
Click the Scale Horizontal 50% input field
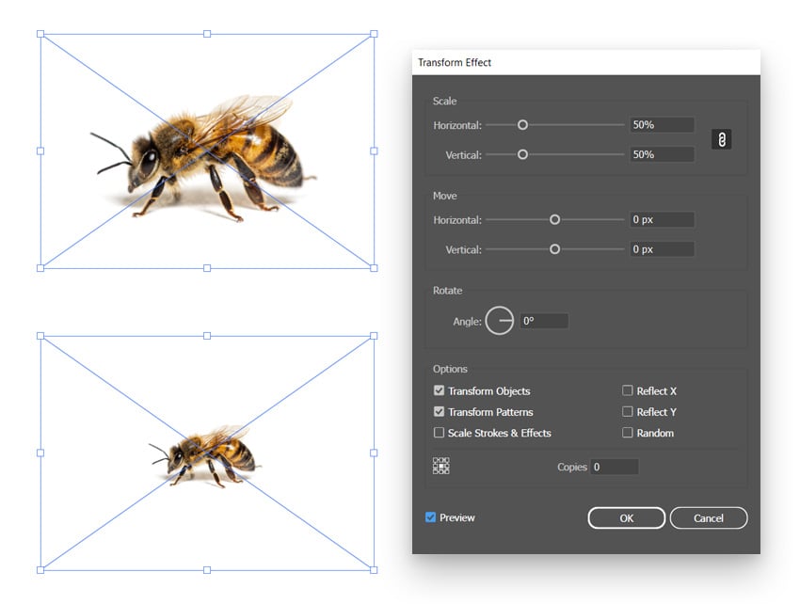pos(662,124)
